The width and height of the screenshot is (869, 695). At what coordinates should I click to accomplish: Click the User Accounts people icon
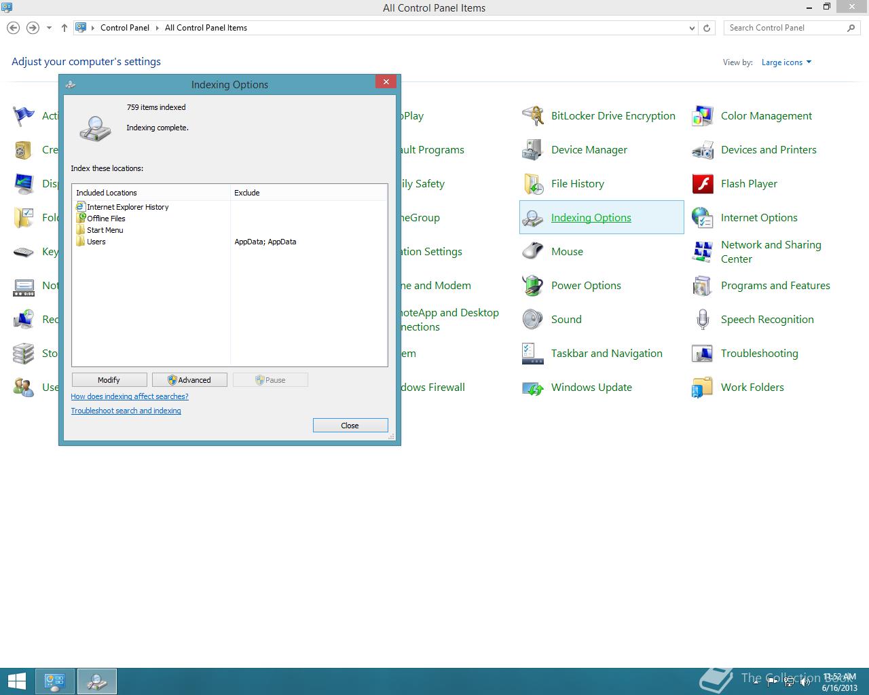coord(24,388)
